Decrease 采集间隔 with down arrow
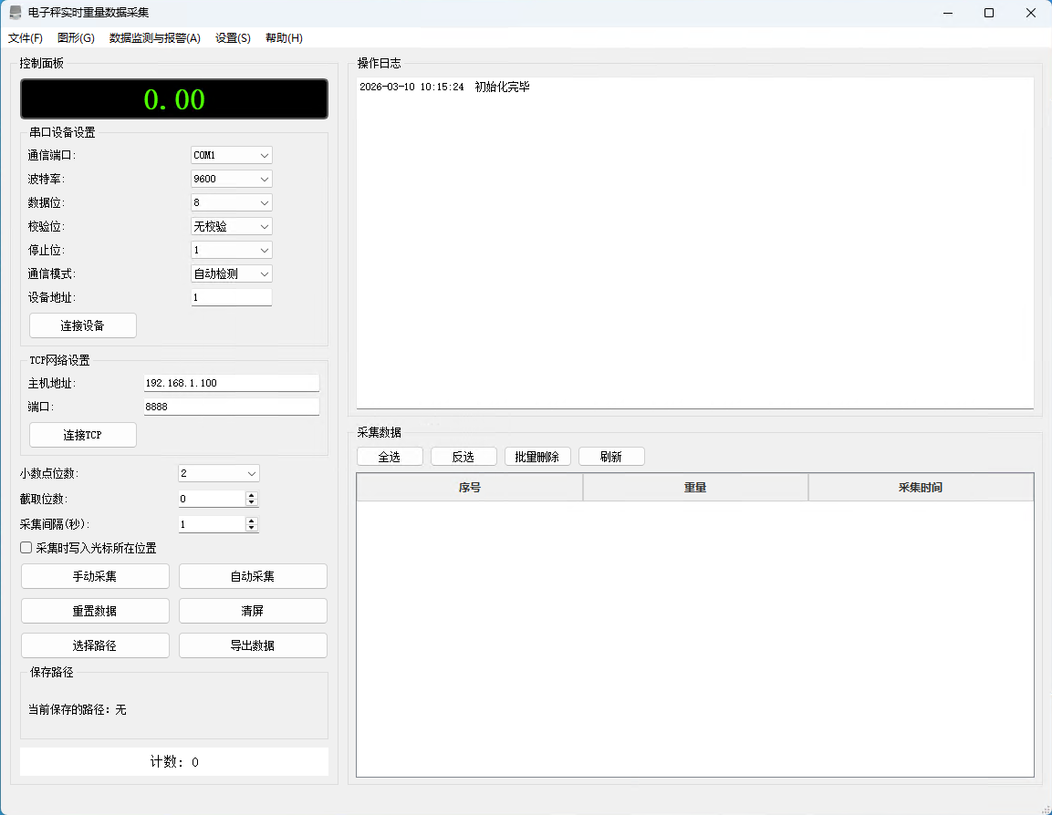The height and width of the screenshot is (815, 1052). tap(252, 529)
